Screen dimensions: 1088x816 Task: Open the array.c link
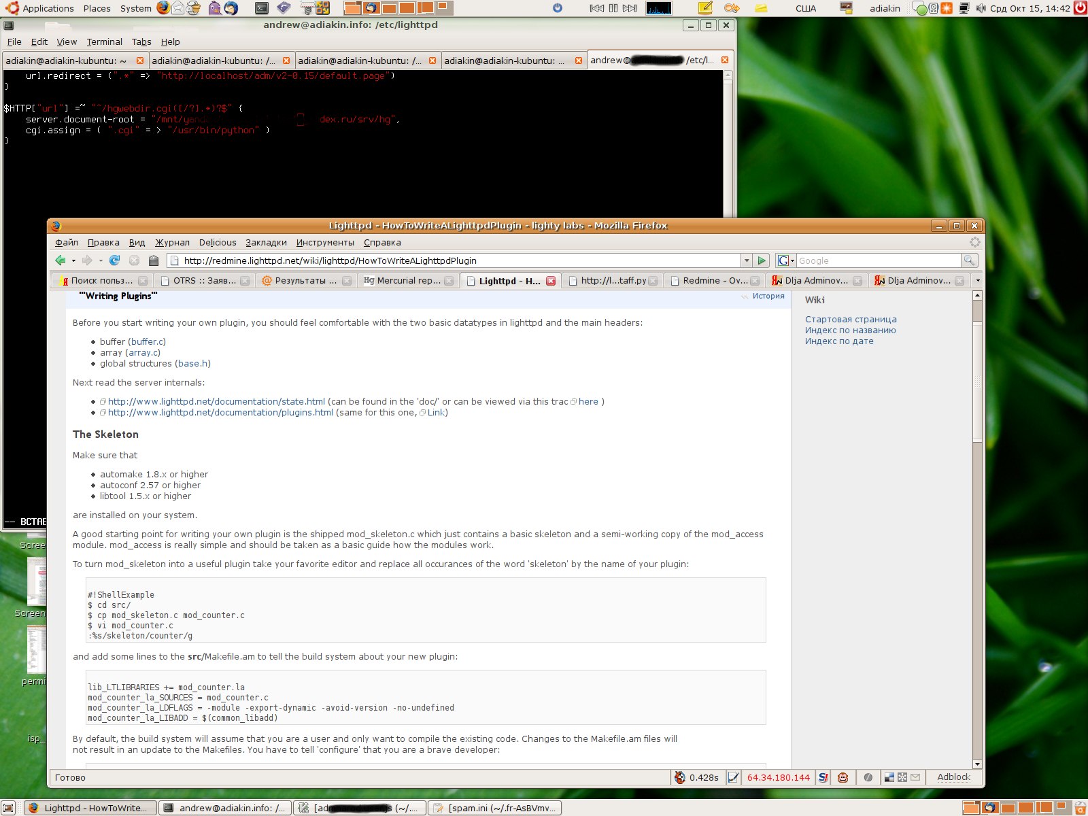click(x=143, y=352)
